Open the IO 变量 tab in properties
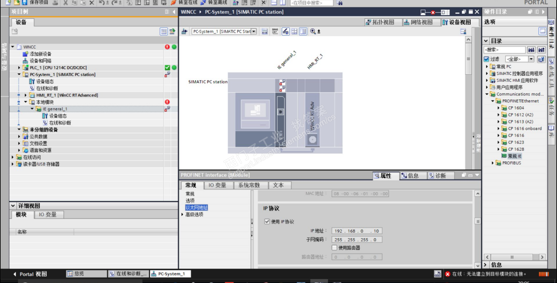 (x=217, y=185)
